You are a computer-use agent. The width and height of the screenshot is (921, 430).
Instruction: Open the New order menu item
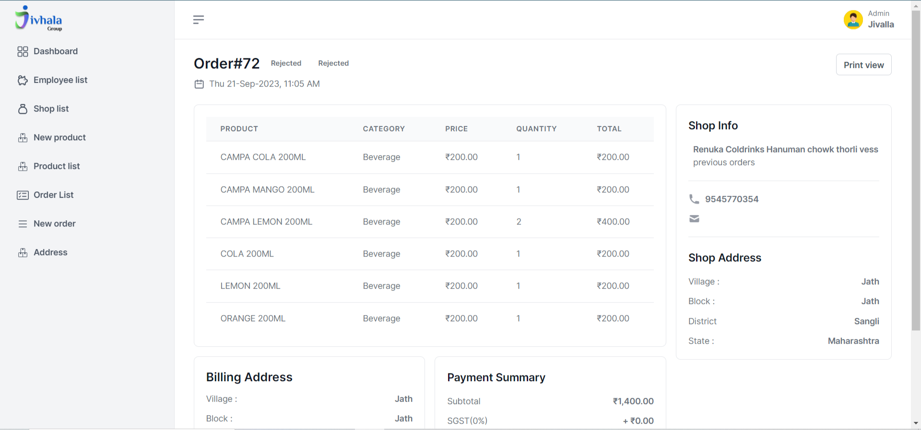click(54, 224)
